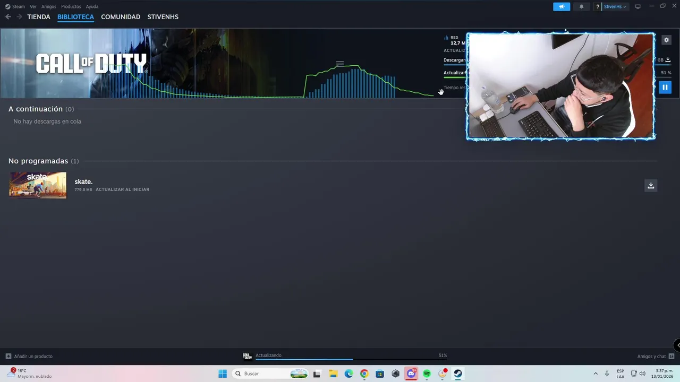
Task: Open the Ayuda menu
Action: coord(92,6)
